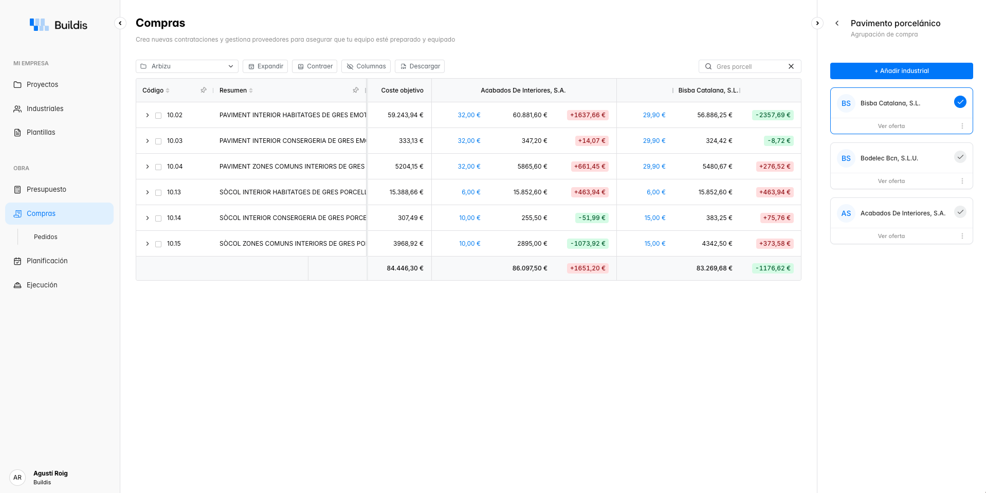Click the Bisba Catalana, S.L. column header

click(x=708, y=90)
